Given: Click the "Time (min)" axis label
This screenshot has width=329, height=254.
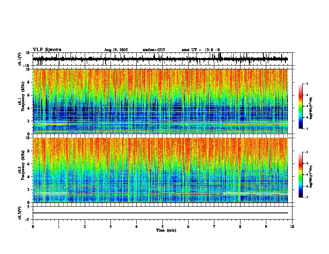Looking at the screenshot, I should click(166, 230).
